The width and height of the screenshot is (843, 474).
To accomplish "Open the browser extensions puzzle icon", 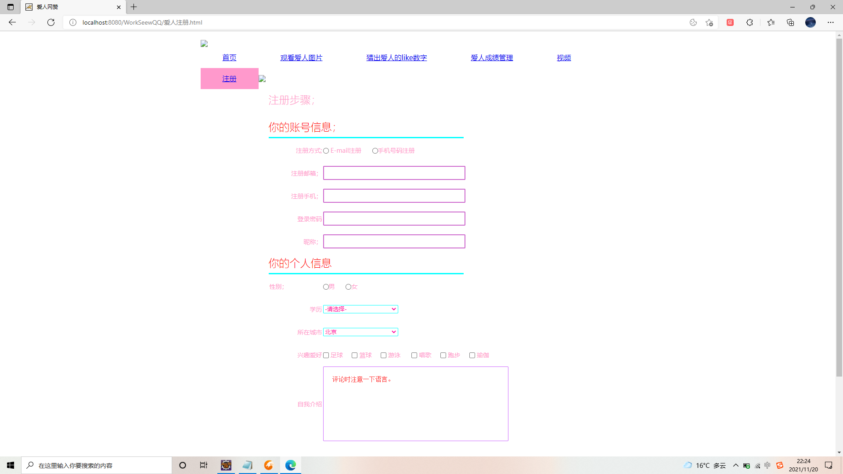I will pyautogui.click(x=749, y=22).
